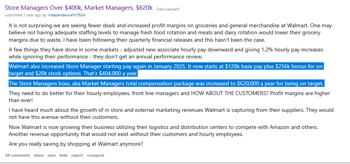The height and width of the screenshot is (164, 350).
Task: Click the "HOW ABOUT THE CUSTOMERS?" text
Action: pyautogui.click(x=230, y=93)
